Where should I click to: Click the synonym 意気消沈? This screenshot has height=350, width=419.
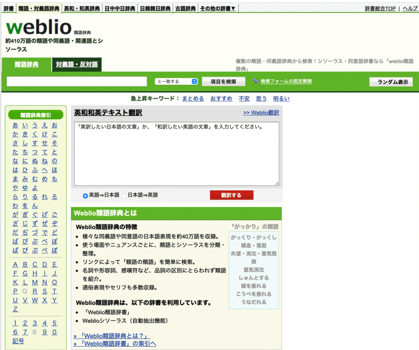[x=254, y=270]
